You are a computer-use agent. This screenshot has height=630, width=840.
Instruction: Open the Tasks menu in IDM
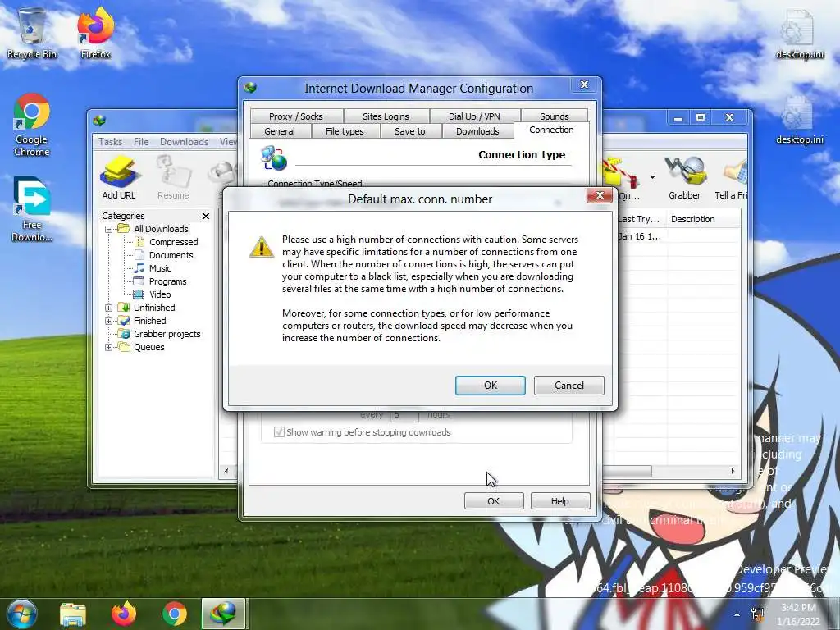point(111,141)
